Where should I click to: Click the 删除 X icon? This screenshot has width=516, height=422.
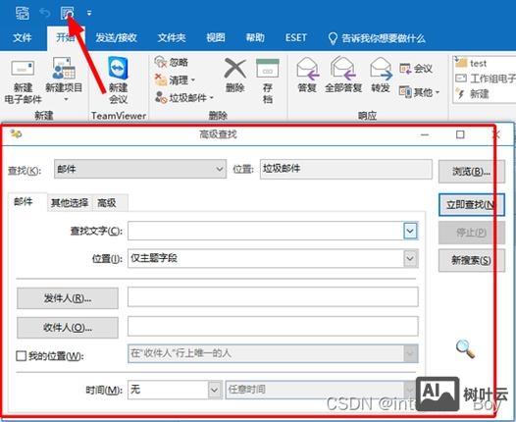coord(235,69)
